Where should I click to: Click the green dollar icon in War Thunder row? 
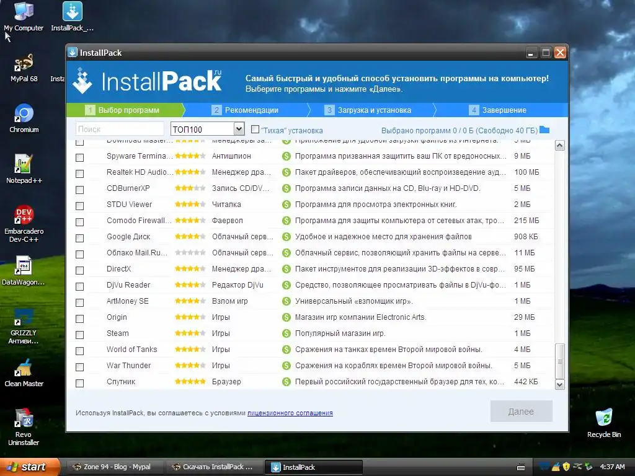pos(286,366)
